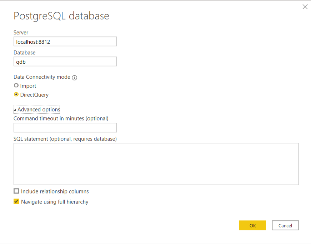Click Cancel to abort the connection
Image resolution: width=311 pixels, height=244 pixels.
point(285,225)
